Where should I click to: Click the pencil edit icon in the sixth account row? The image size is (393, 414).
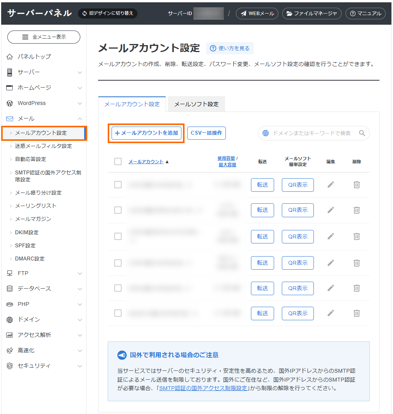(331, 313)
